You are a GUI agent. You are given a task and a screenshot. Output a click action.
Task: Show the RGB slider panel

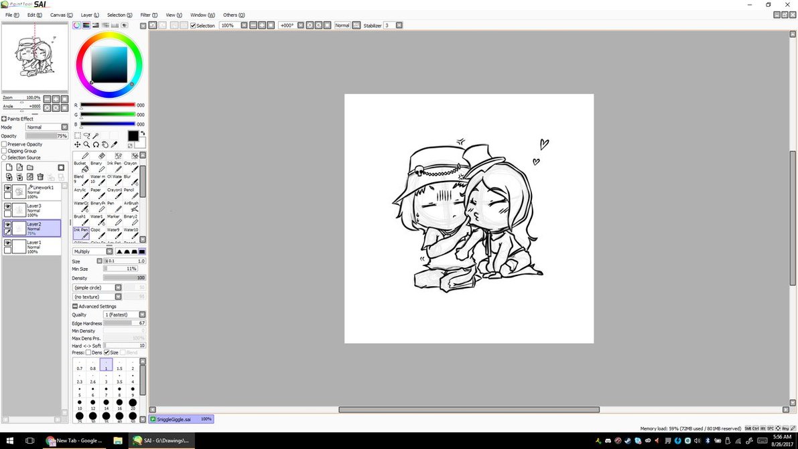86,25
